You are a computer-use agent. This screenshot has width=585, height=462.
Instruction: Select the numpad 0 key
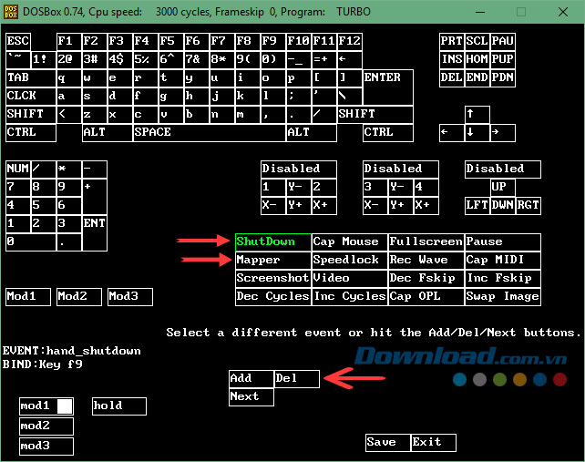31,242
